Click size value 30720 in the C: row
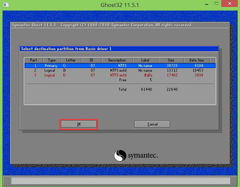240x187 pixels. point(172,65)
